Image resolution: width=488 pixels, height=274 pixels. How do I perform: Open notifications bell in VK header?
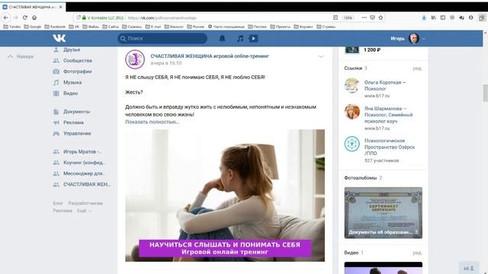[x=222, y=39]
